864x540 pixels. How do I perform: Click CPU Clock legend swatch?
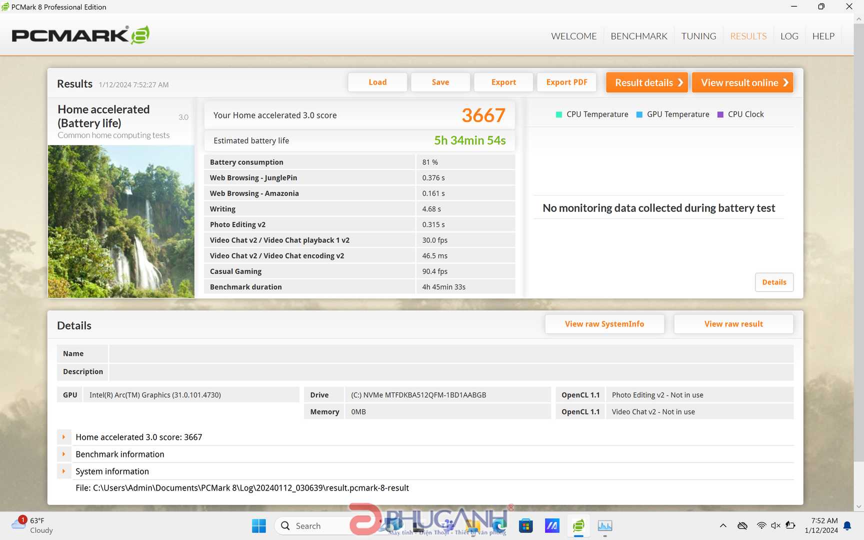(720, 114)
